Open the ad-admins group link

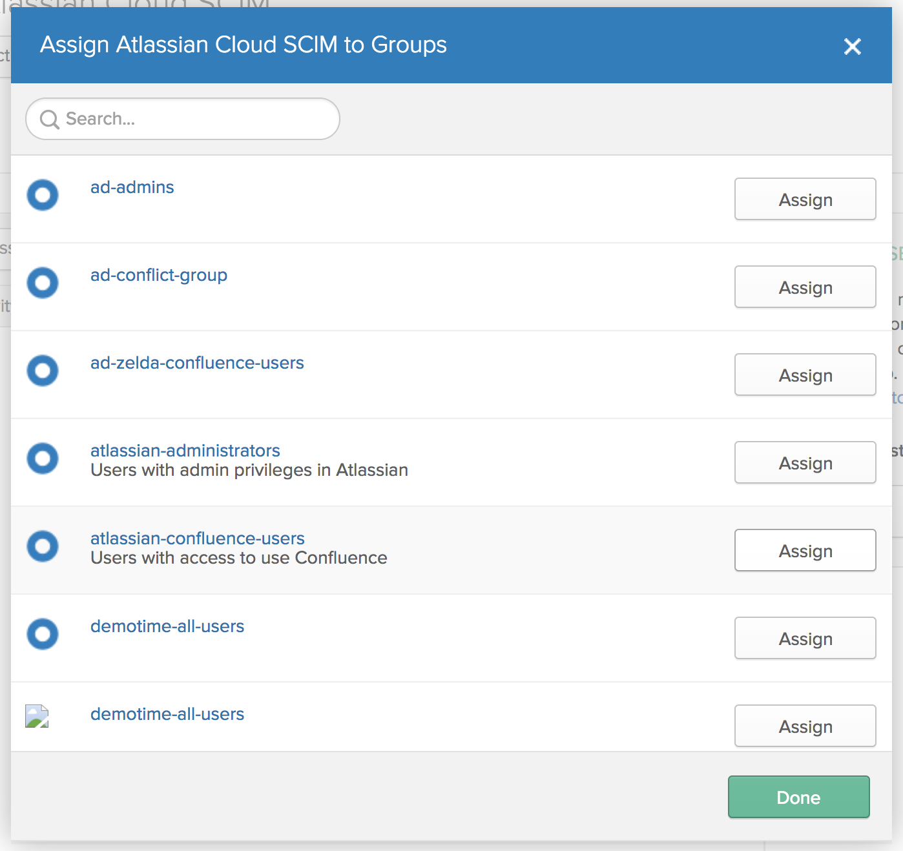coord(132,187)
